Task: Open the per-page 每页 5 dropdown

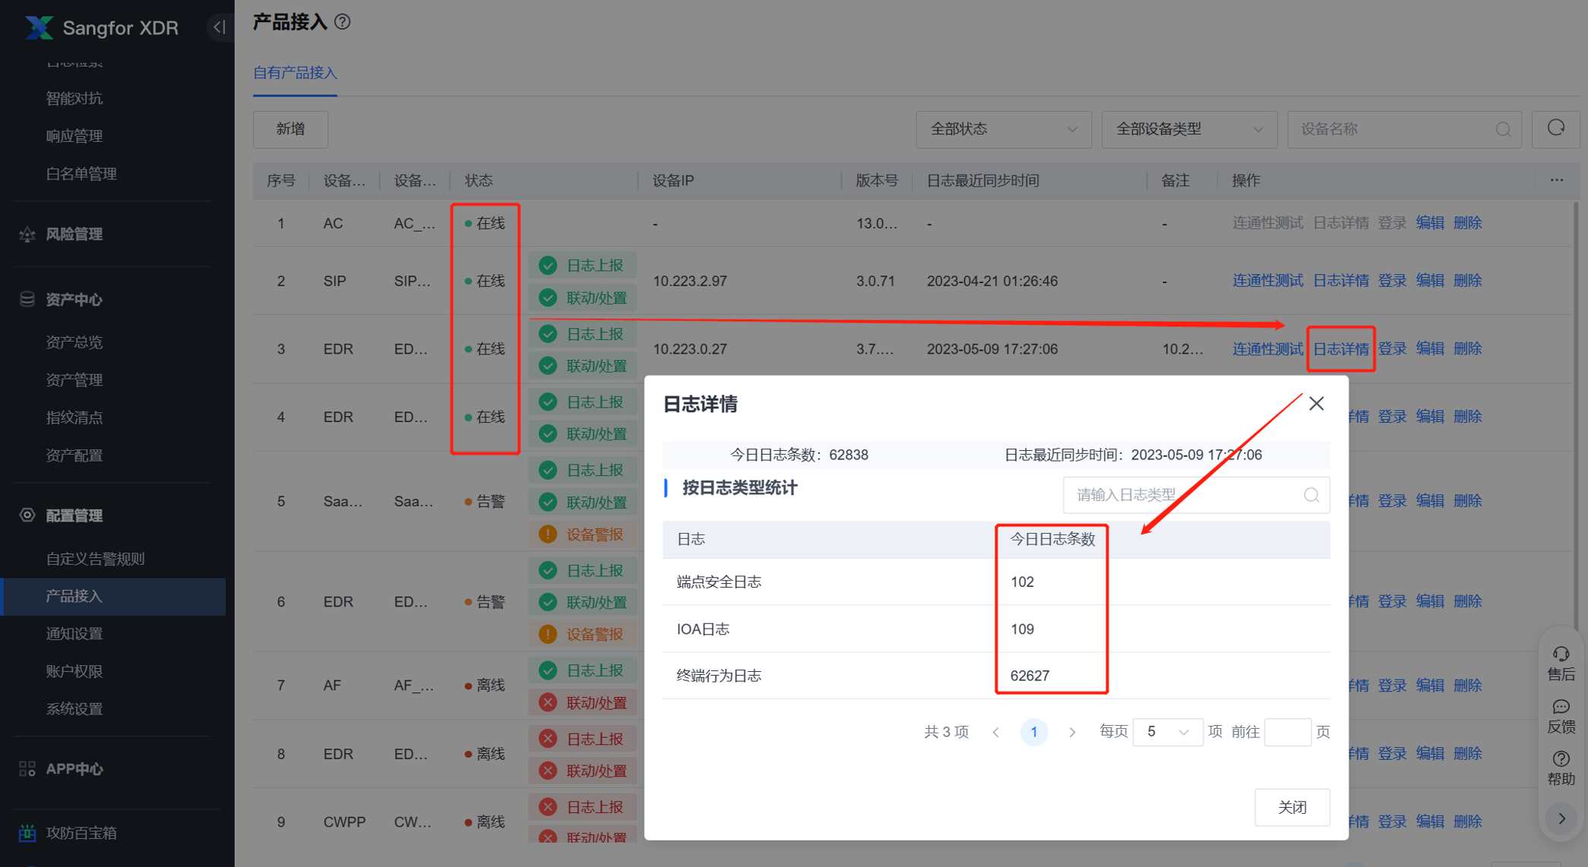Action: [x=1168, y=731]
